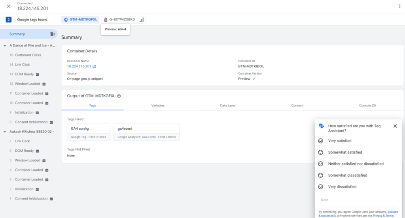Select the 15 Outbound Clicks event
405x218 pixels.
coord(28,55)
